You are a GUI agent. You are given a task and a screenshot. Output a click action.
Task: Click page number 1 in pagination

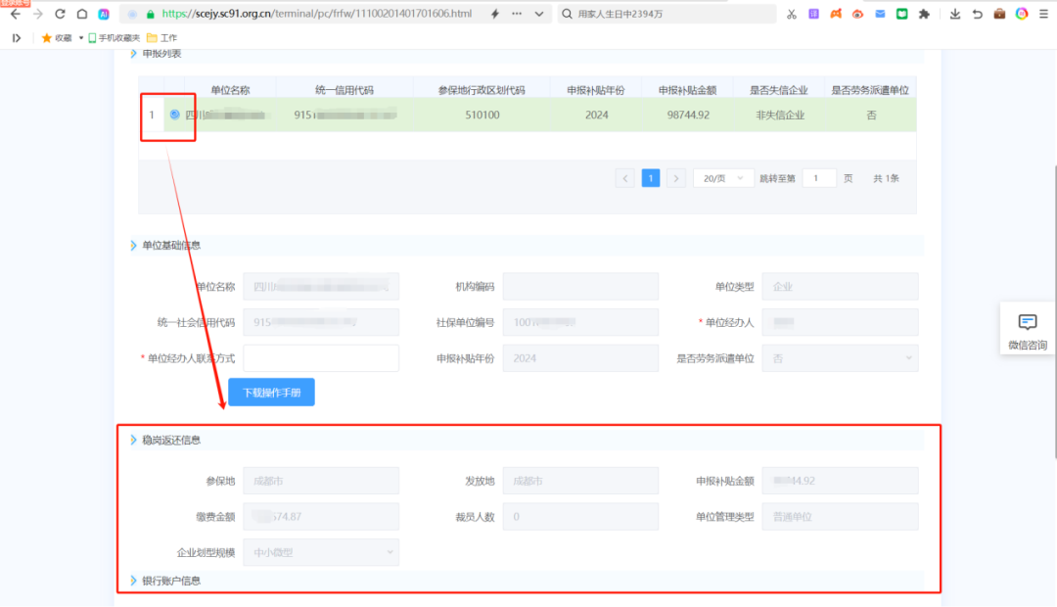(x=651, y=178)
